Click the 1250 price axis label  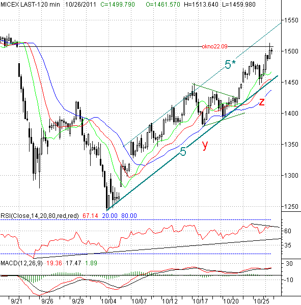click(291, 207)
